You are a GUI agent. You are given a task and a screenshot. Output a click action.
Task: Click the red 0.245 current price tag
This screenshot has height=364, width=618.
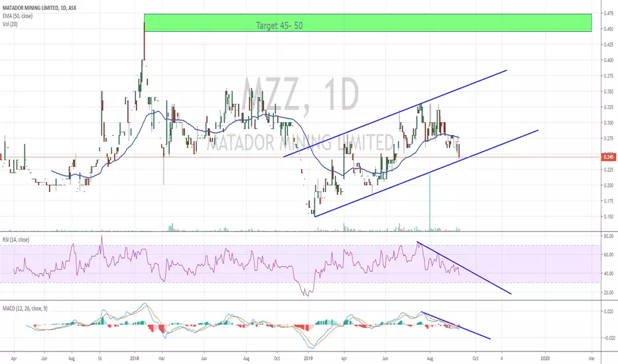(x=609, y=157)
